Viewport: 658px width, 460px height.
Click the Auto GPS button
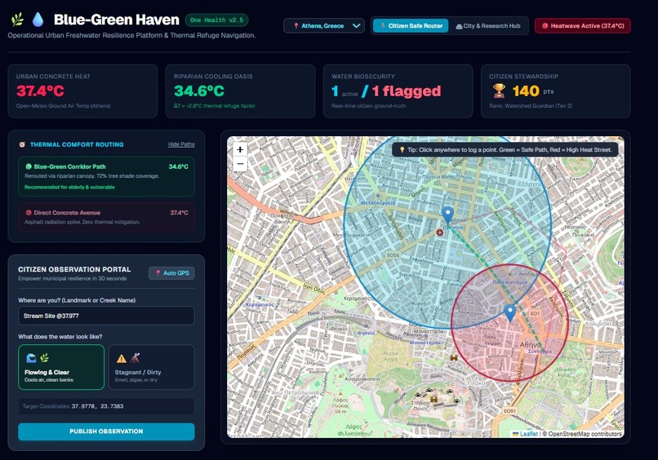[x=171, y=273]
